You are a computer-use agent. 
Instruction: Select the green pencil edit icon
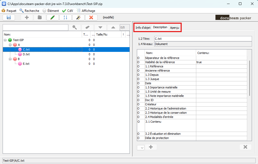click(52, 17)
